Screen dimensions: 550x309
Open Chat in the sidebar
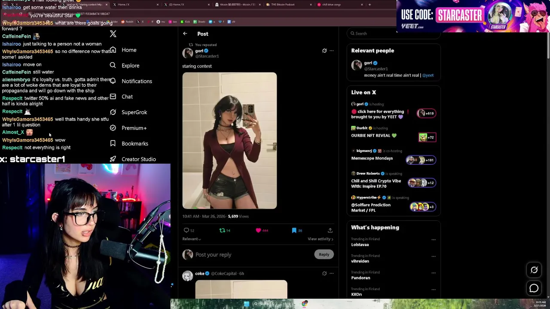[x=122, y=97]
